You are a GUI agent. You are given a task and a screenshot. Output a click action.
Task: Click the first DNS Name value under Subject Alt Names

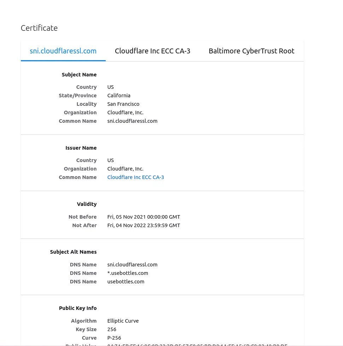tap(132, 265)
